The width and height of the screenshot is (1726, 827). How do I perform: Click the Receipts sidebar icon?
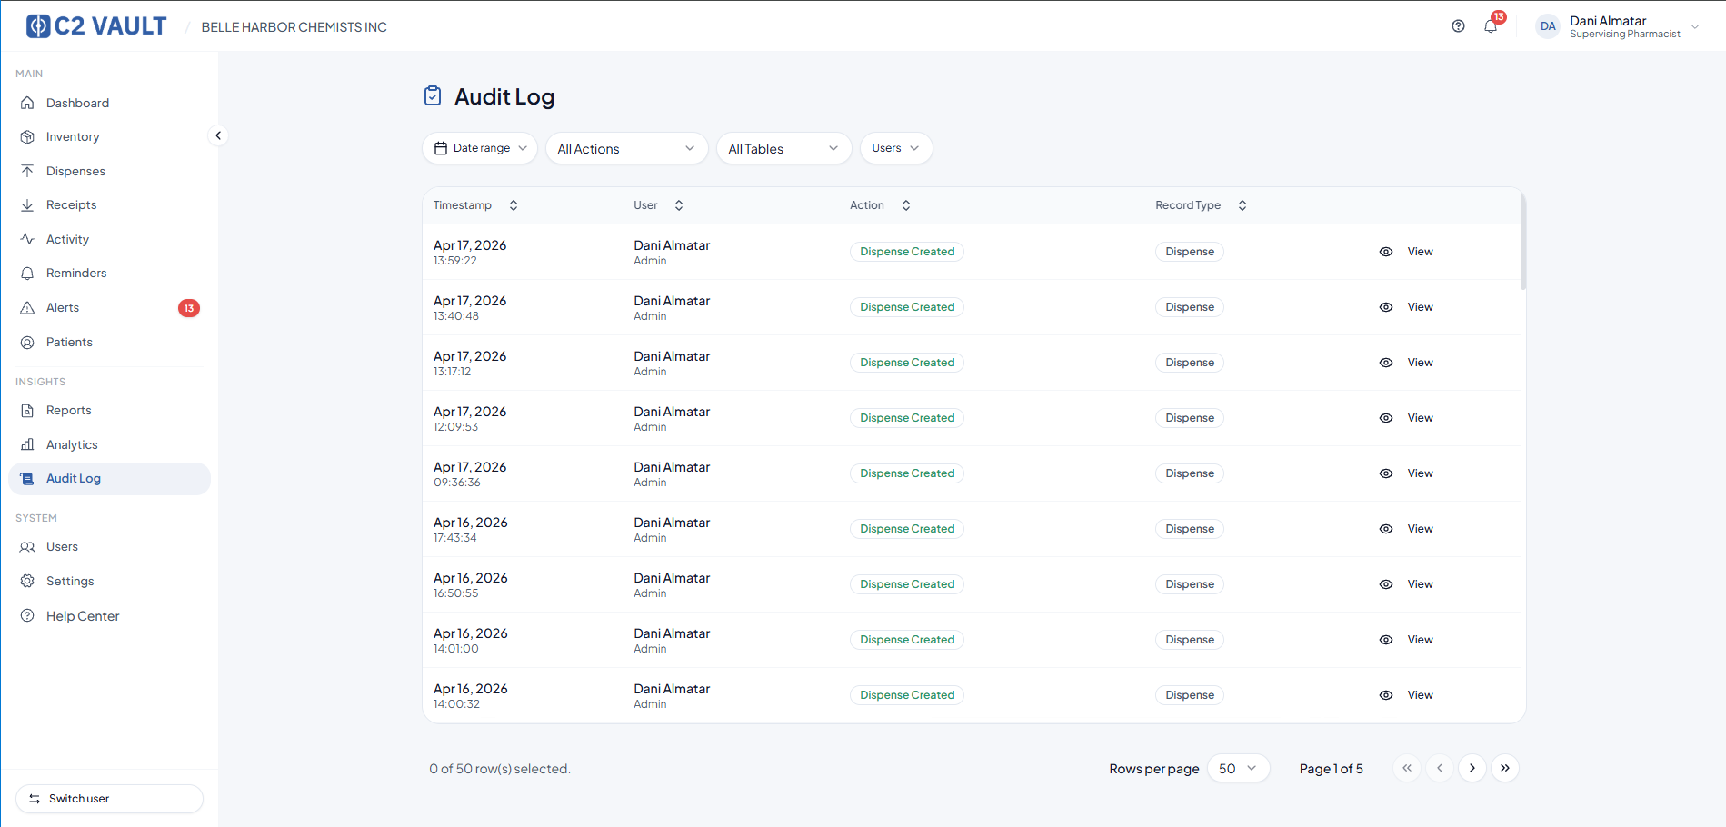pos(28,204)
